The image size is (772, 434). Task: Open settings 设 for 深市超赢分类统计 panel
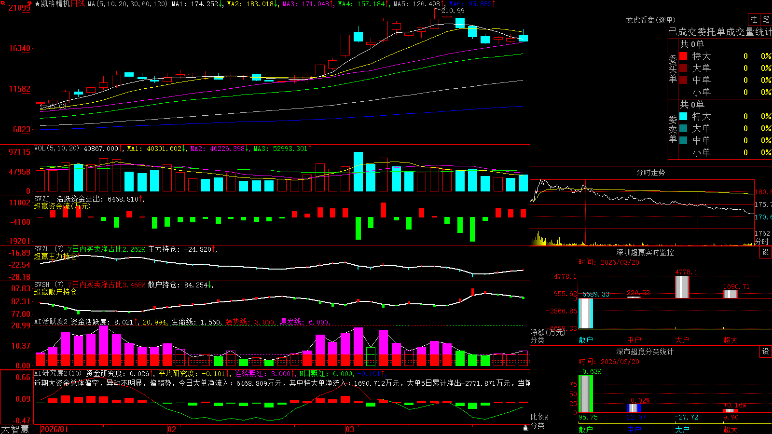tap(766, 352)
